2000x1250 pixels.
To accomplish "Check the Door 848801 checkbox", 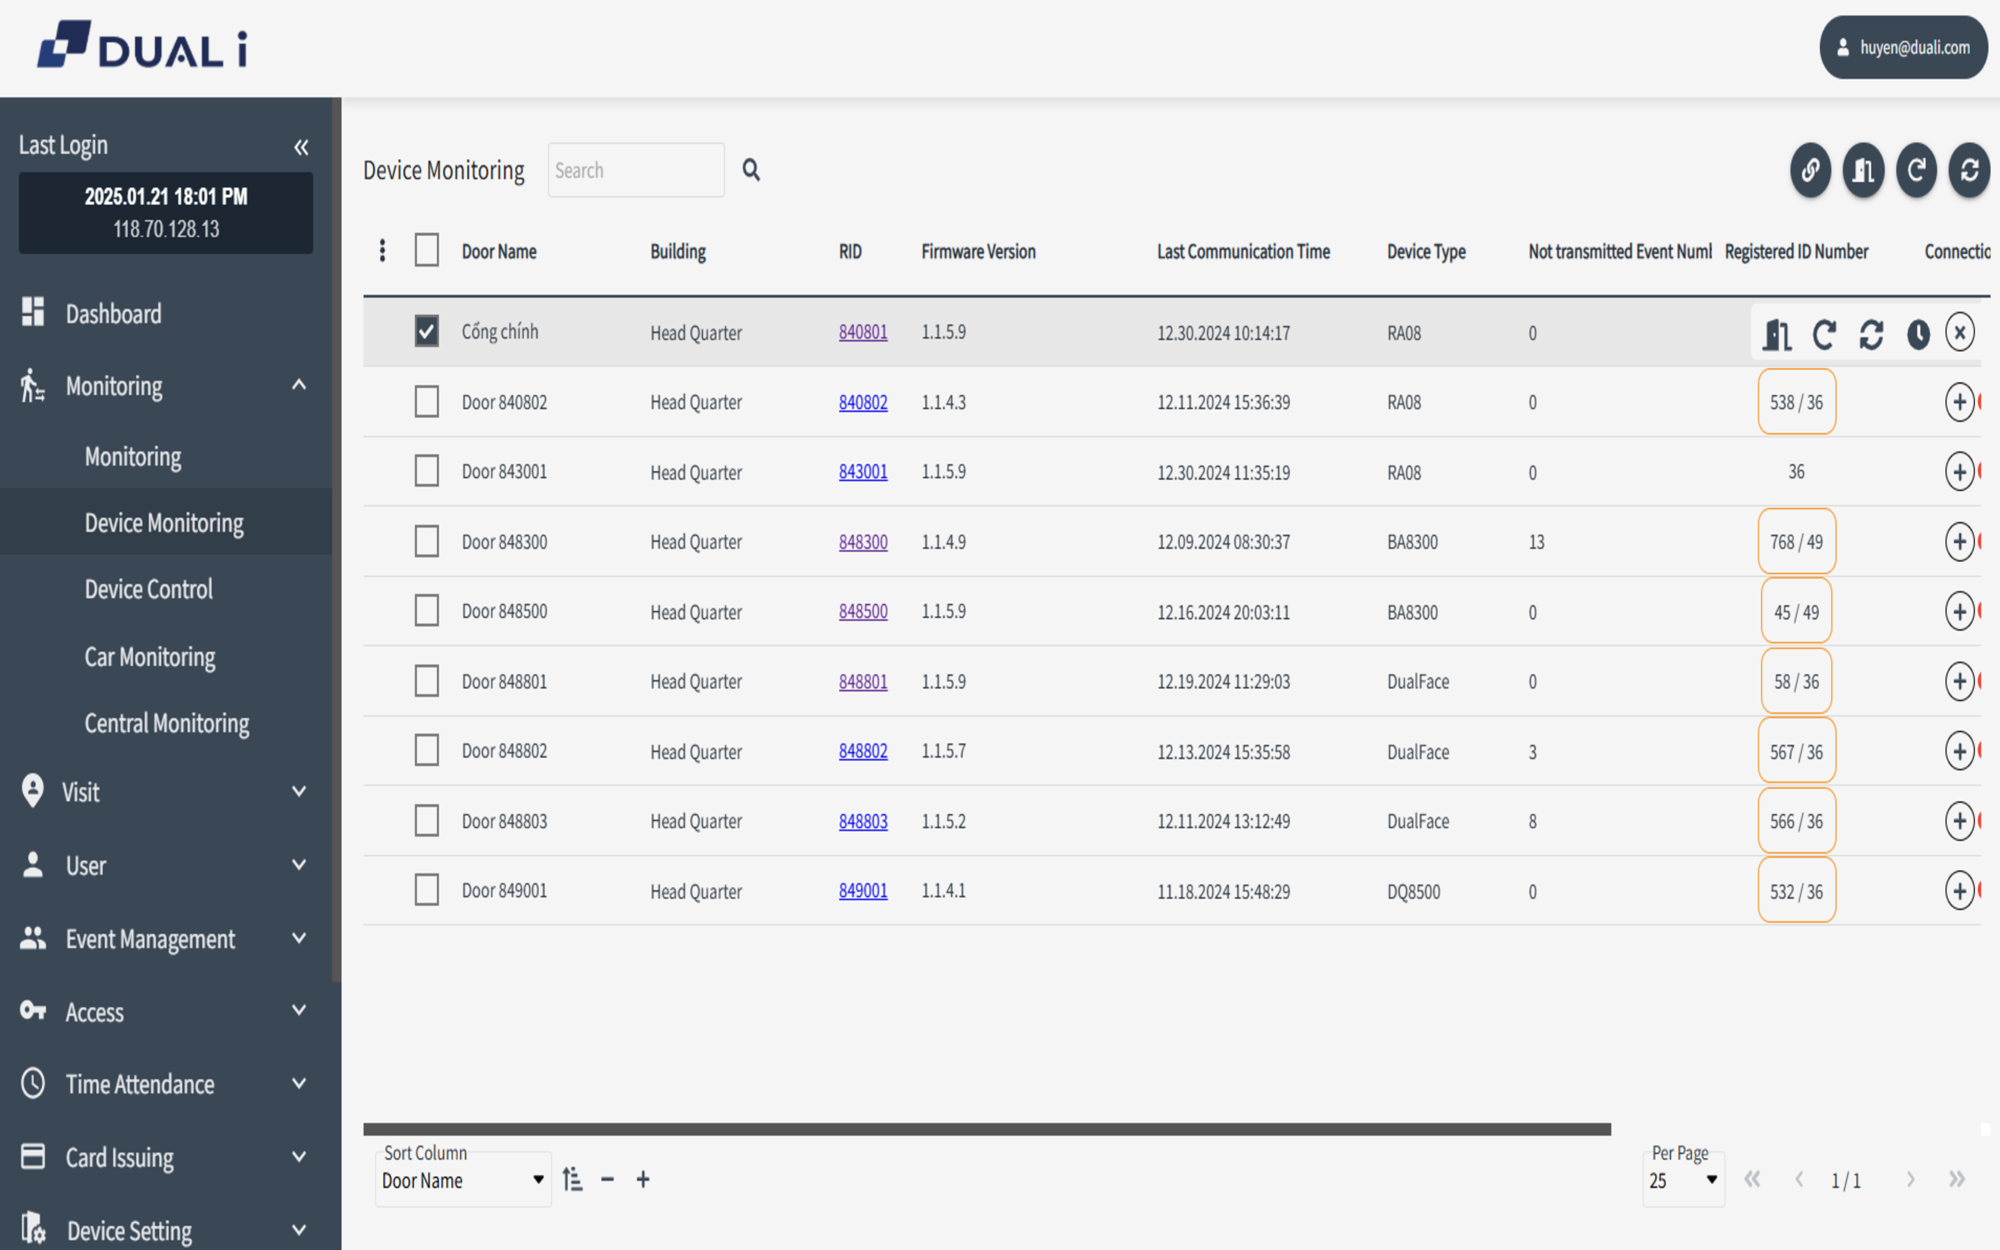I will click(426, 681).
